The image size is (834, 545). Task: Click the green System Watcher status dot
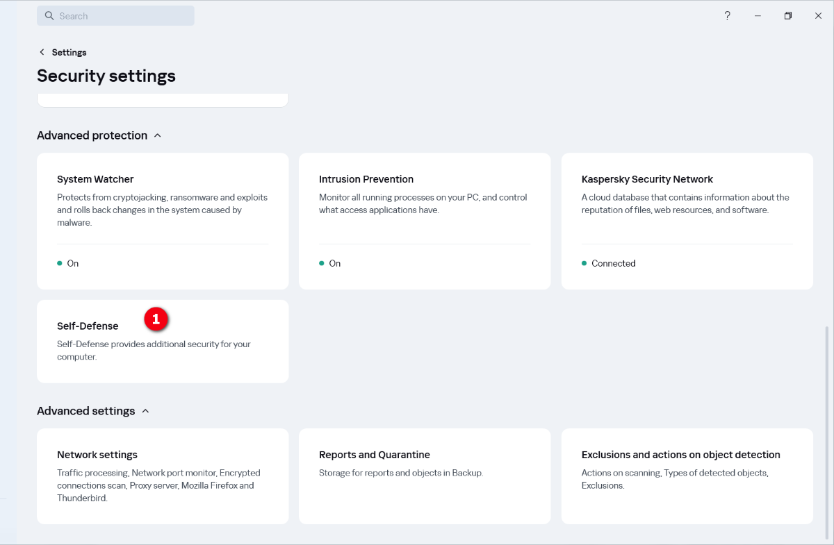pyautogui.click(x=60, y=263)
